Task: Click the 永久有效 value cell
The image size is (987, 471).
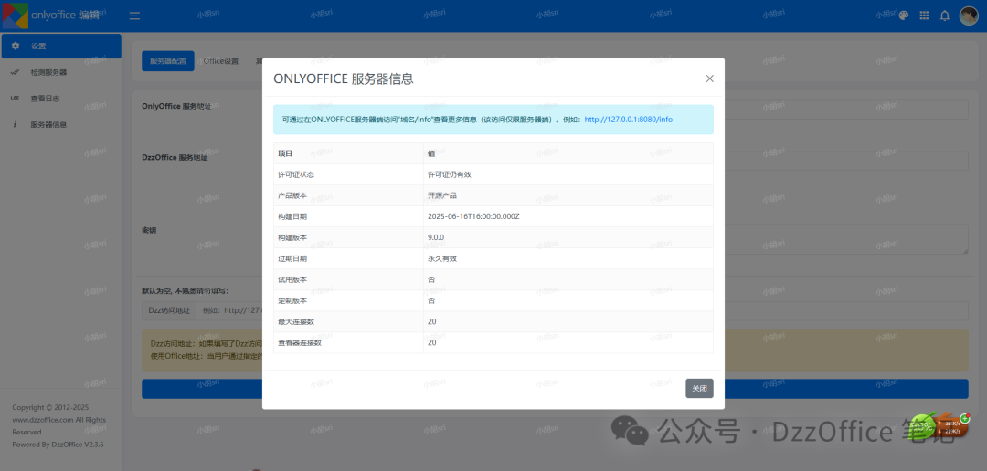Action: coord(442,258)
